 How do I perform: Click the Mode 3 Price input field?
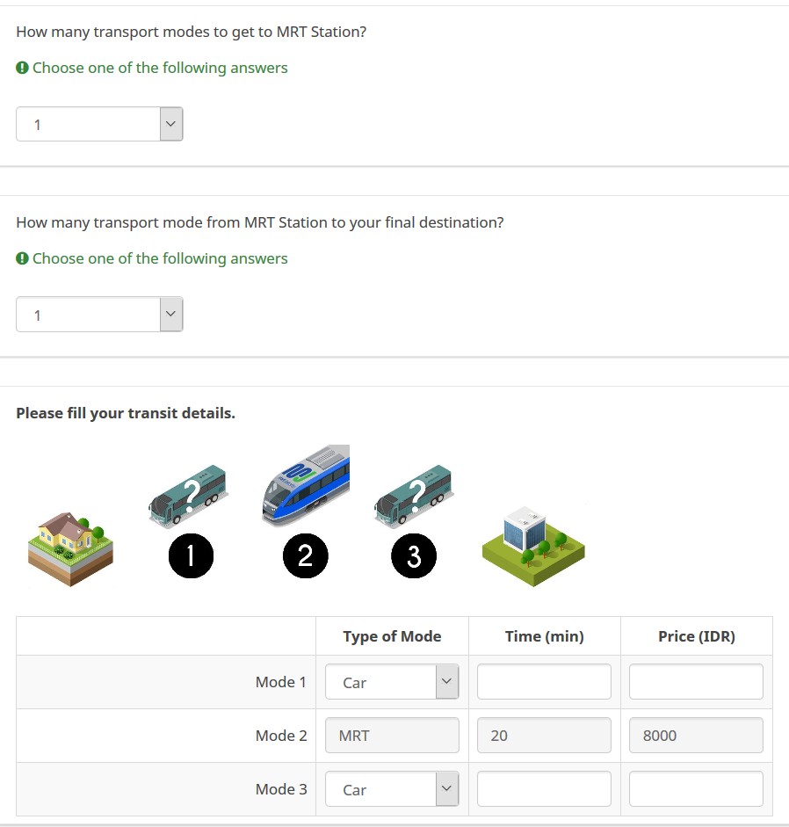(x=696, y=789)
